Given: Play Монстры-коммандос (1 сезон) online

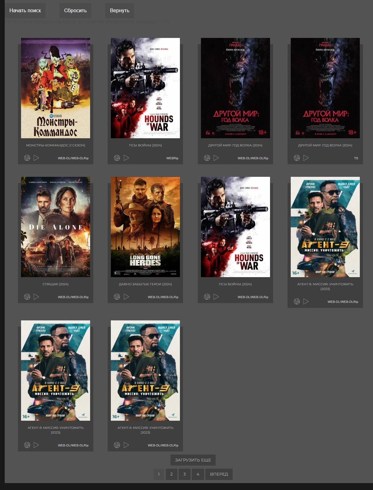Looking at the screenshot, I should pos(36,158).
